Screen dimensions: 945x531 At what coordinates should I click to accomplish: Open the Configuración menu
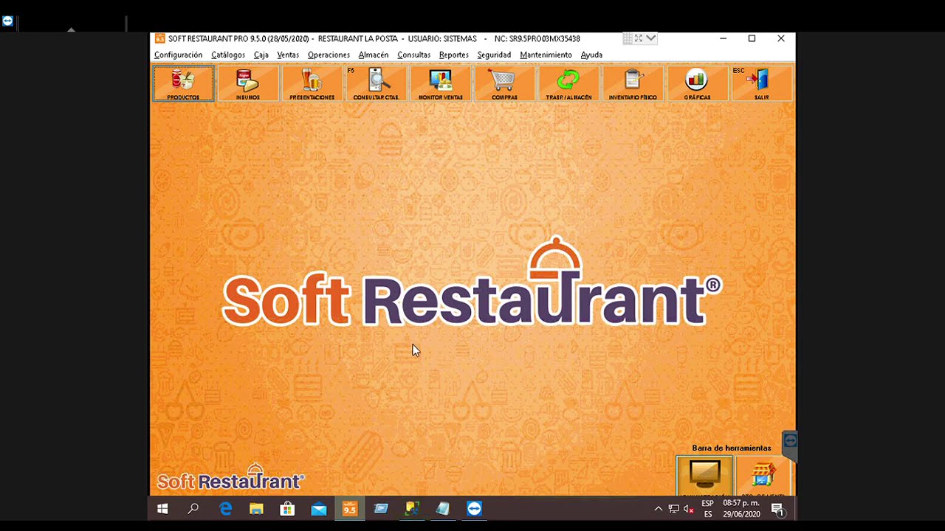[178, 55]
